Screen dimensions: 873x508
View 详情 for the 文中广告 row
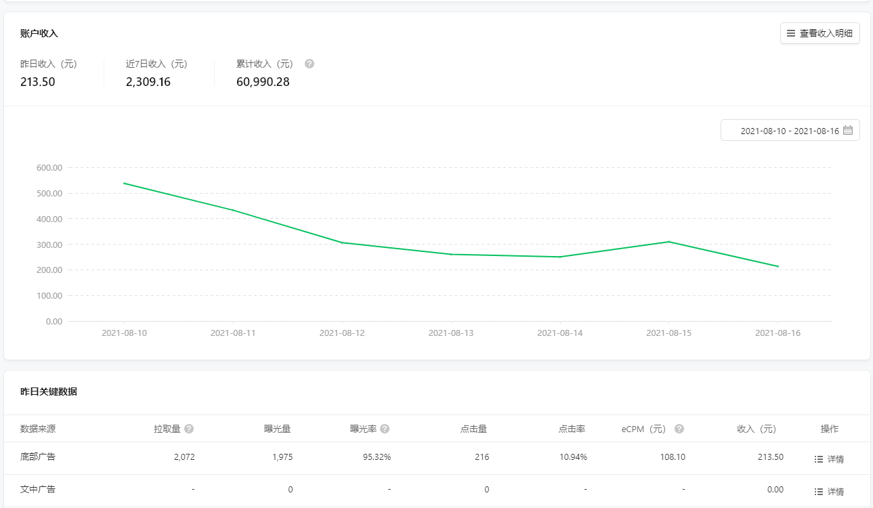click(829, 491)
